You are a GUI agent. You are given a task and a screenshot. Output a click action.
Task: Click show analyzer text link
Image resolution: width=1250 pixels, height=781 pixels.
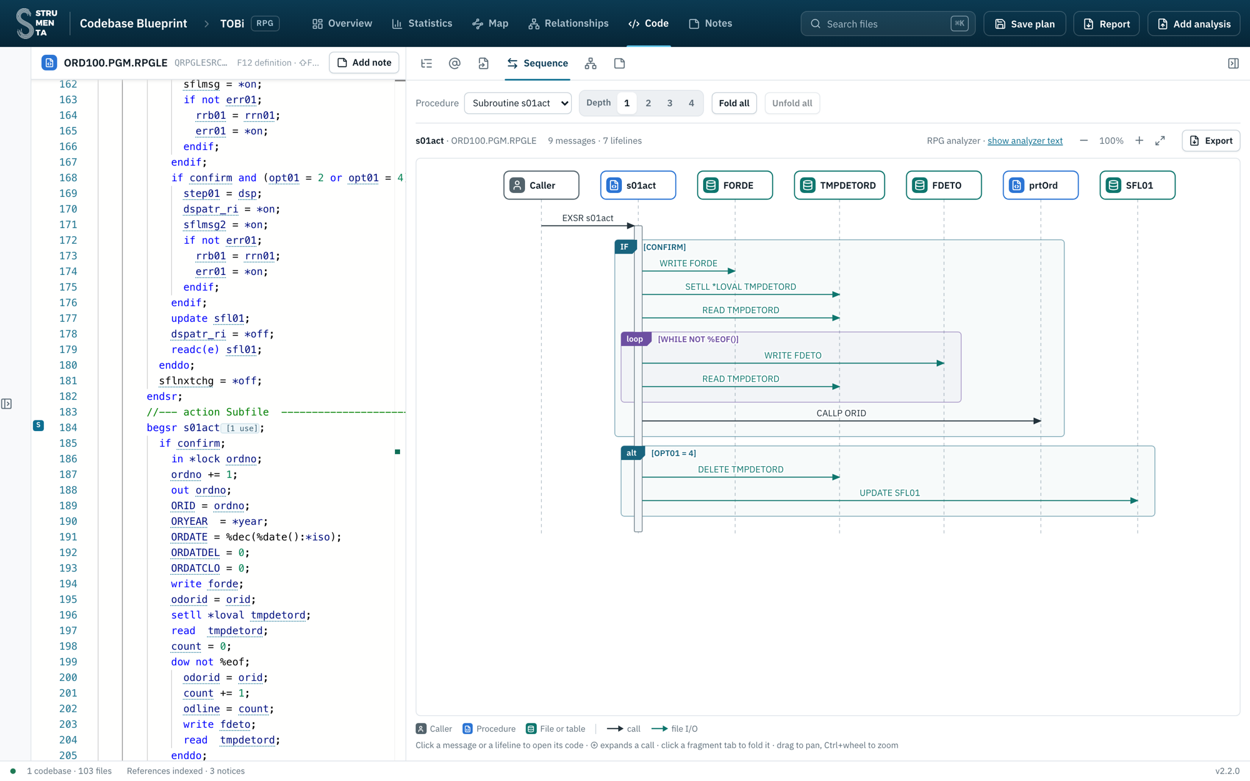coord(1025,141)
